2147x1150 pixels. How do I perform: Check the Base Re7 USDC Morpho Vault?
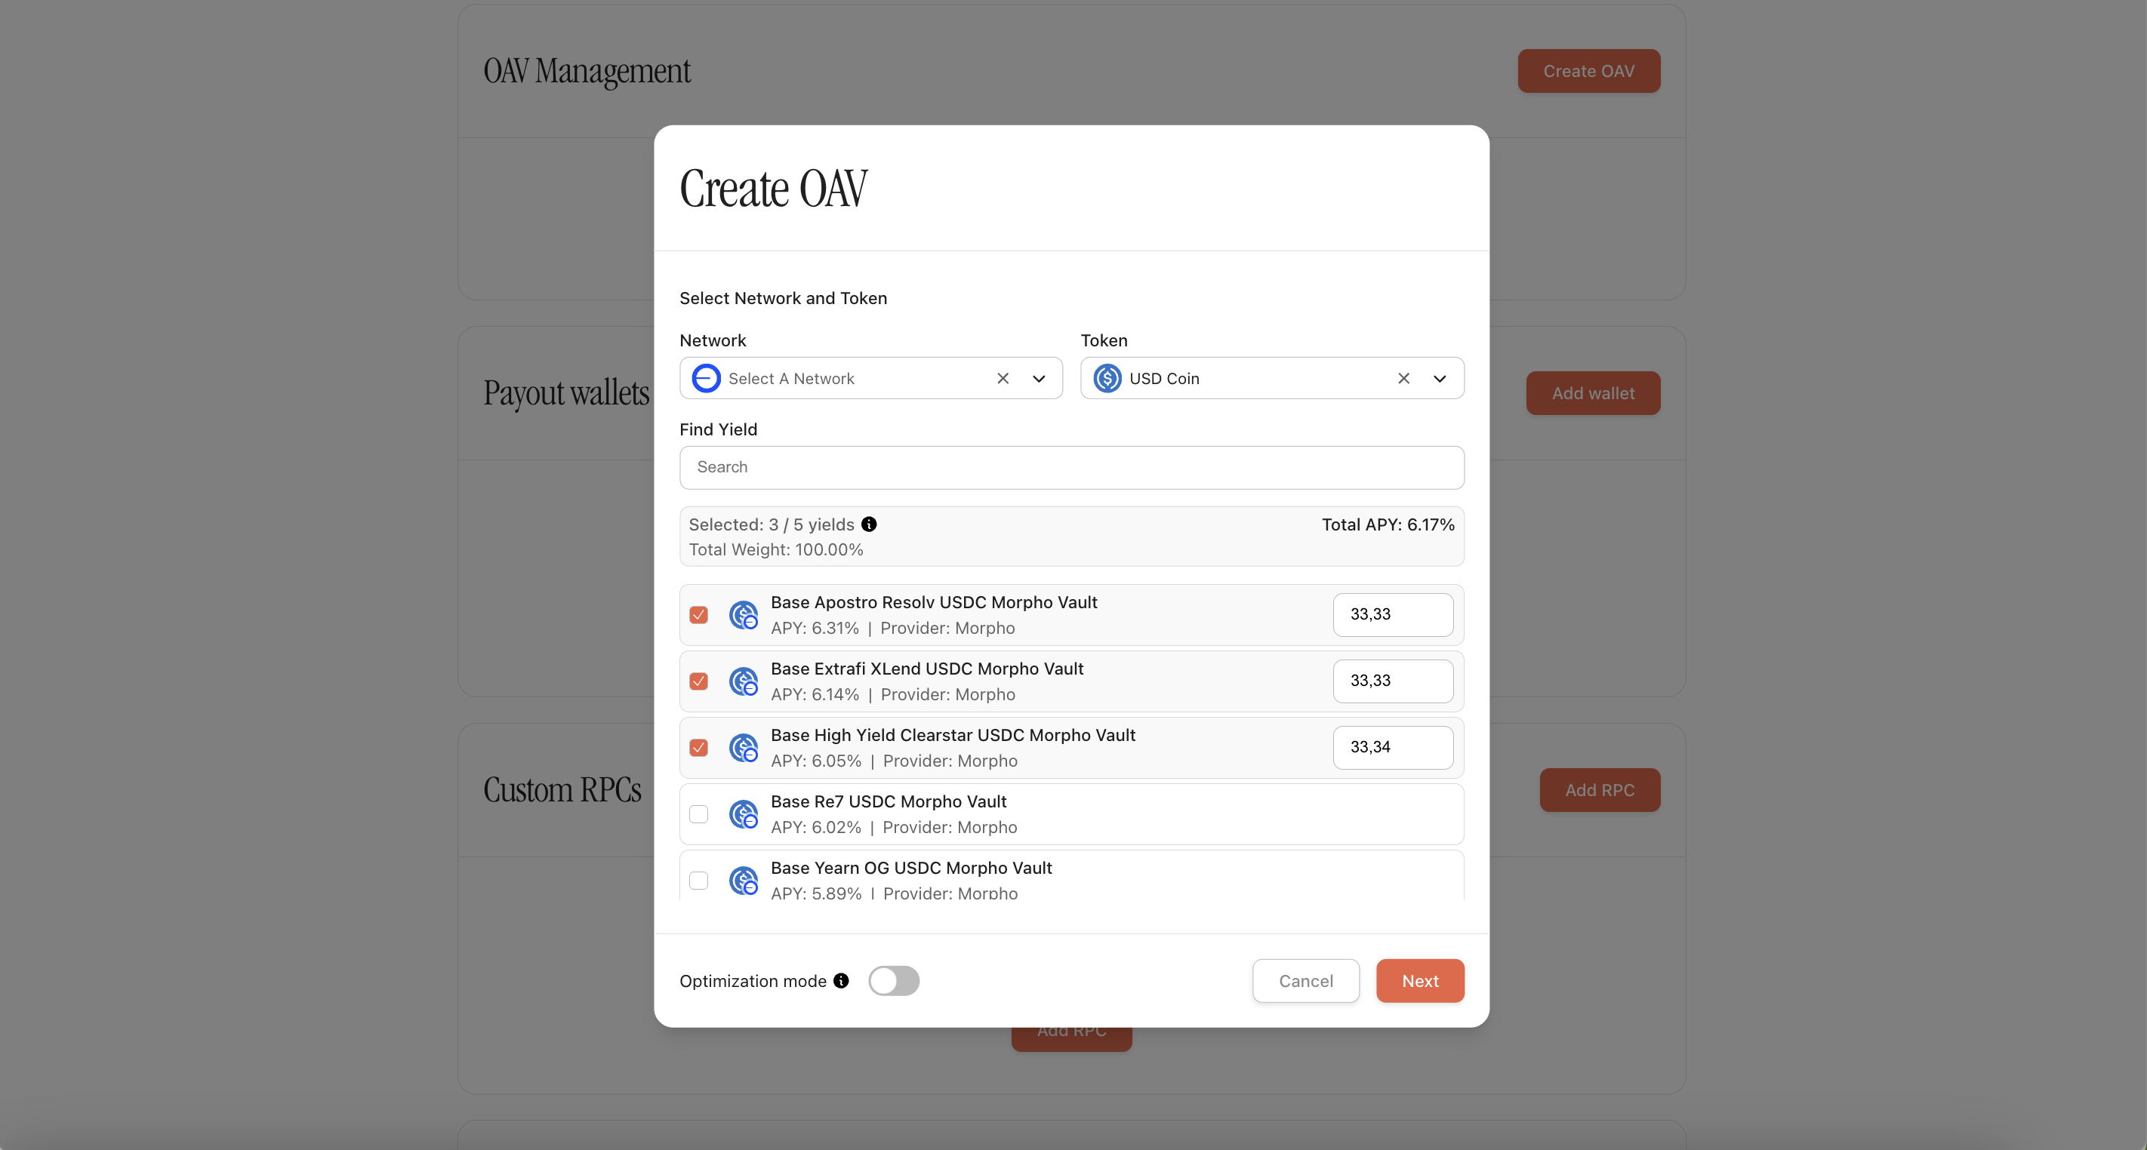[x=698, y=814]
